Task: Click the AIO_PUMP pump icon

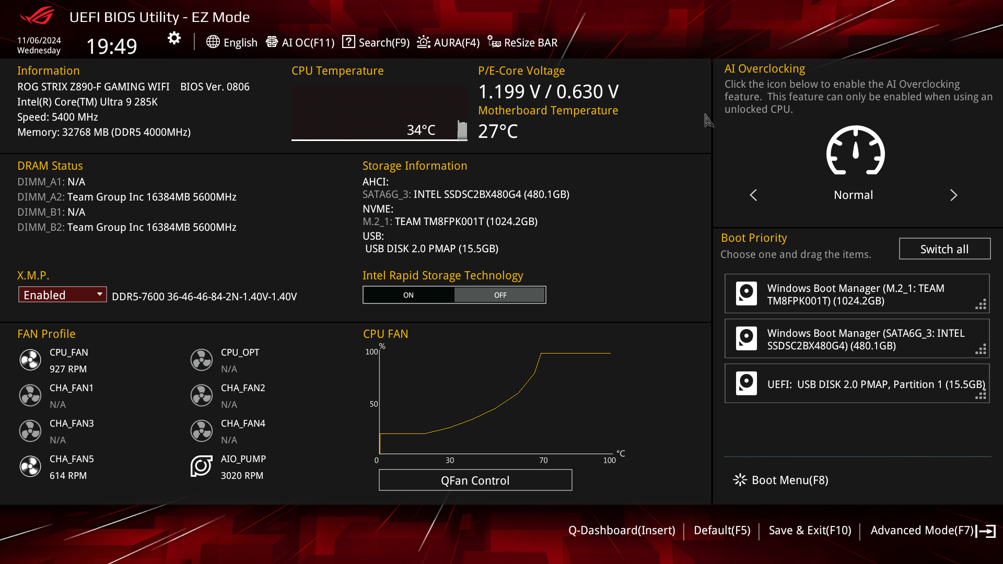Action: [x=202, y=466]
